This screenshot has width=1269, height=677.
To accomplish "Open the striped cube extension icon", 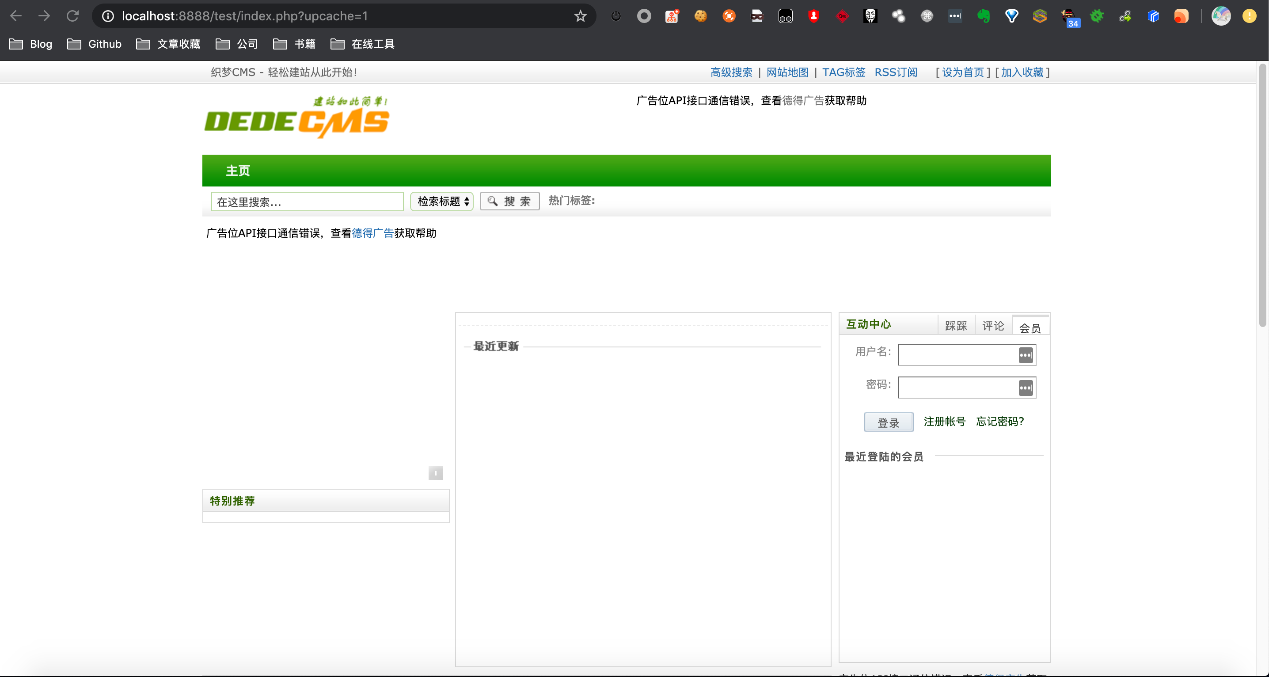I will (x=1040, y=16).
